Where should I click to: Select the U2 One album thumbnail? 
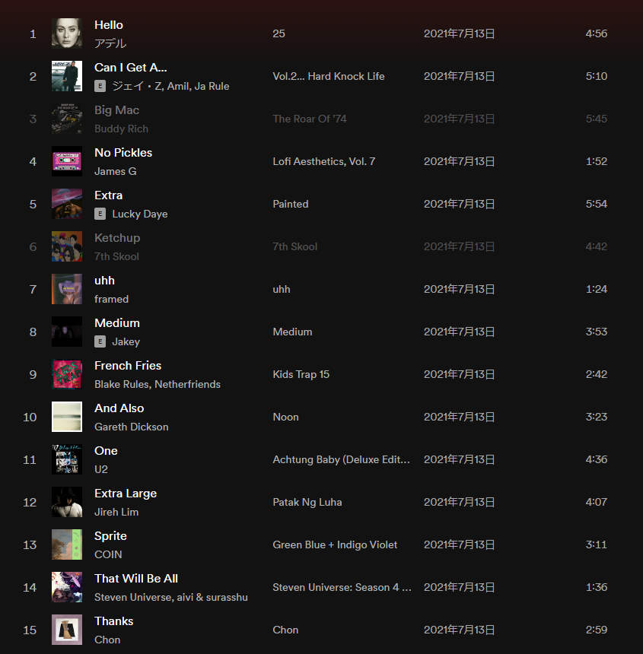click(x=67, y=459)
